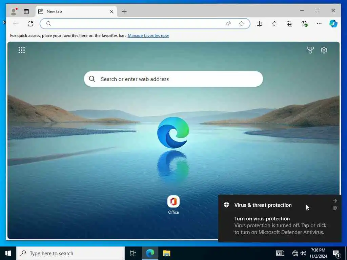Open the Action Center notifications icon
Image resolution: width=347 pixels, height=260 pixels.
(x=336, y=253)
